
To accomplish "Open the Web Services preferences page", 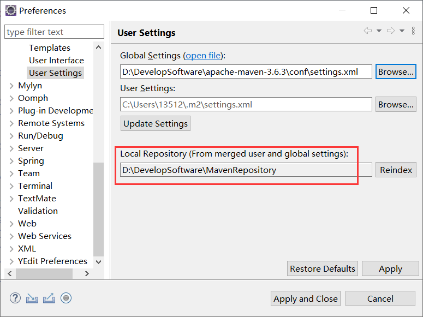I will [45, 236].
